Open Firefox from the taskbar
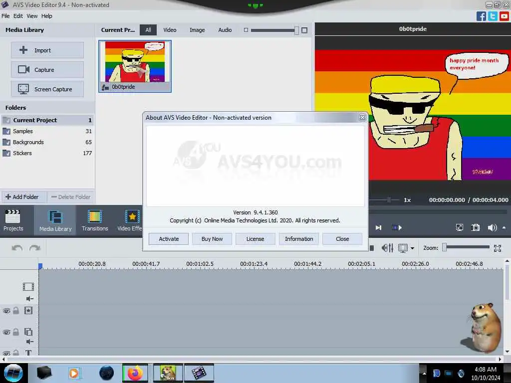The width and height of the screenshot is (511, 383). [135, 373]
